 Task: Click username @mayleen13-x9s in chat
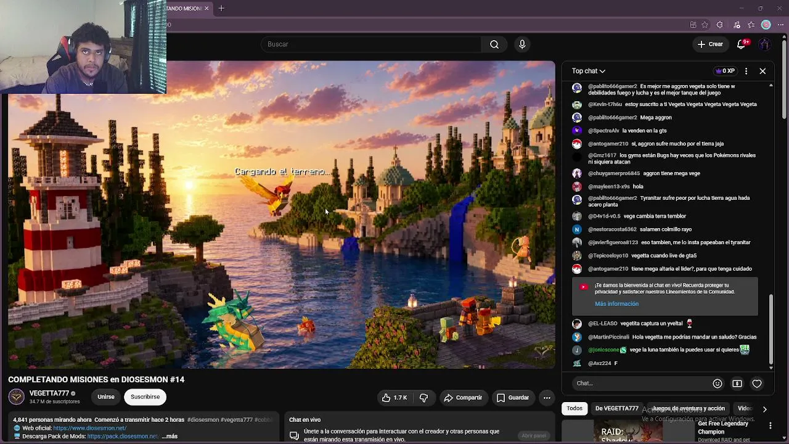pos(609,187)
